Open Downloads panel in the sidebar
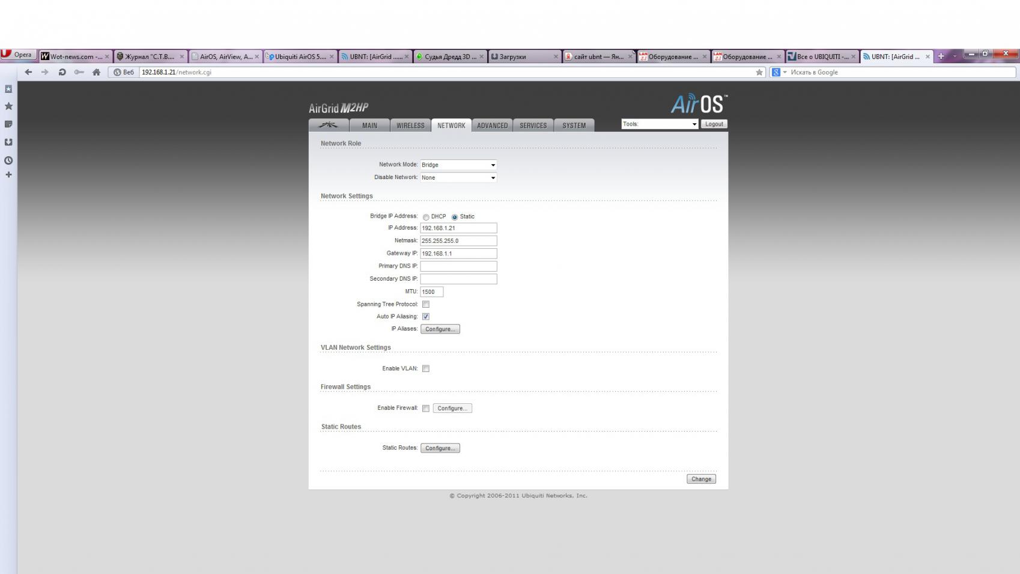 click(8, 142)
